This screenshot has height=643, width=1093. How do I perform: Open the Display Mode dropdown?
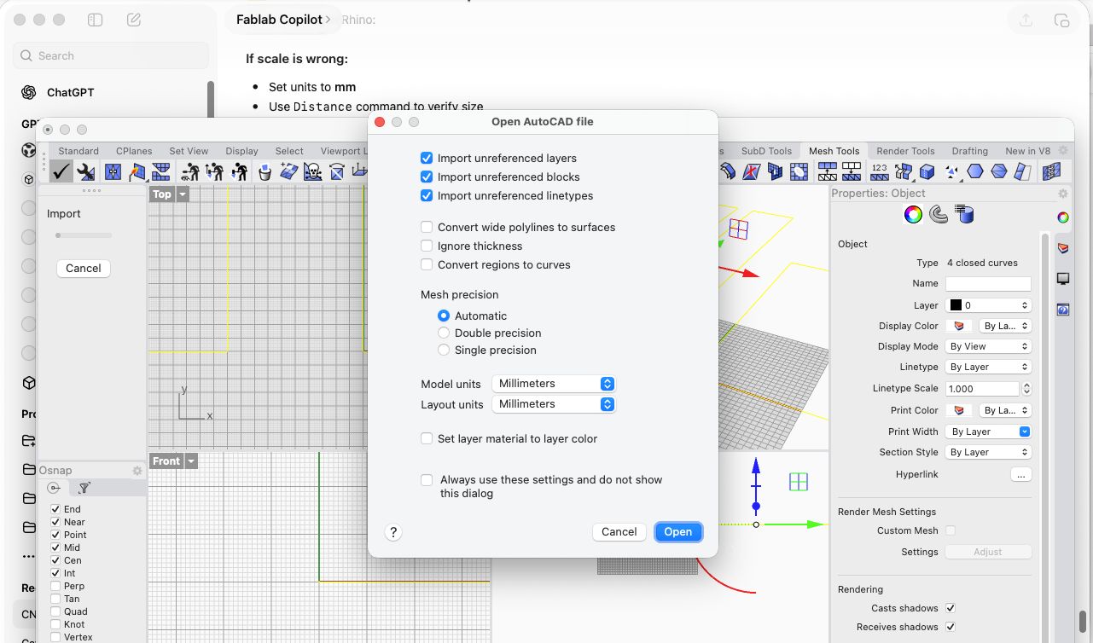click(988, 346)
